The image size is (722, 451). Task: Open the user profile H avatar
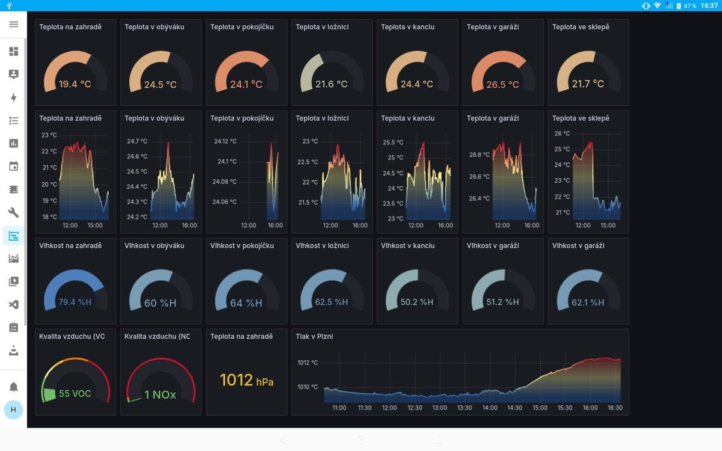pyautogui.click(x=13, y=410)
